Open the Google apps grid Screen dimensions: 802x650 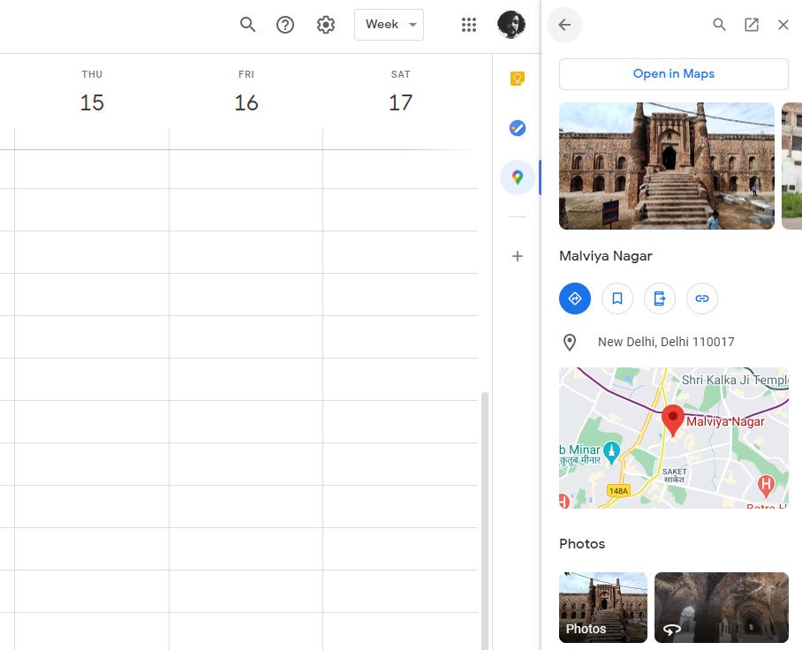pyautogui.click(x=468, y=25)
